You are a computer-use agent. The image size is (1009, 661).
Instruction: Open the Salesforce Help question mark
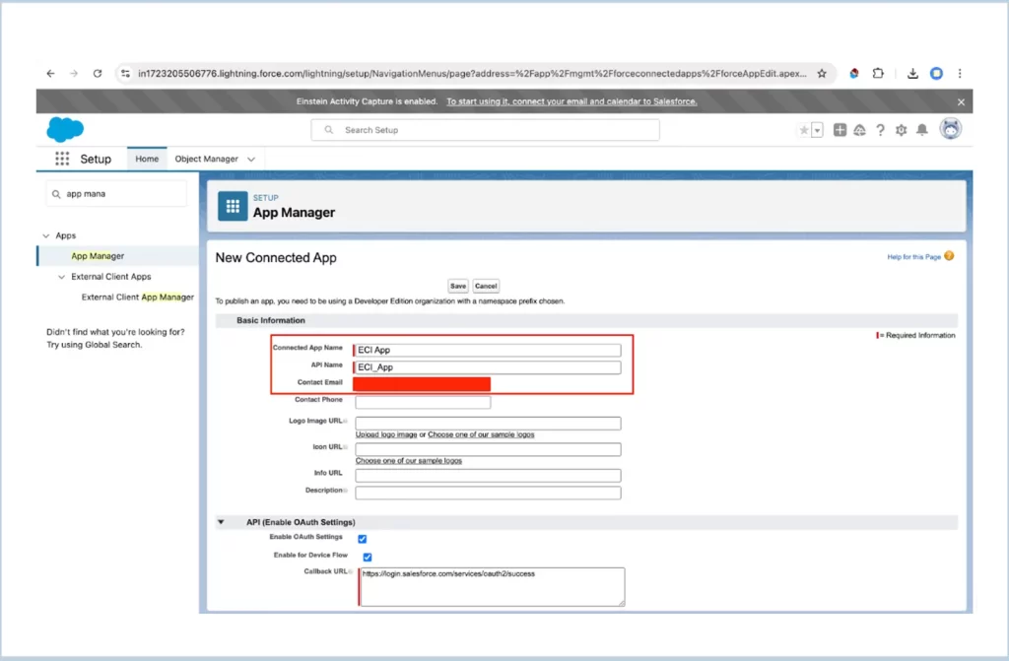tap(880, 130)
